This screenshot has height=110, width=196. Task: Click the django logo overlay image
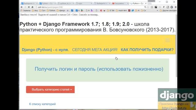click(x=177, y=95)
